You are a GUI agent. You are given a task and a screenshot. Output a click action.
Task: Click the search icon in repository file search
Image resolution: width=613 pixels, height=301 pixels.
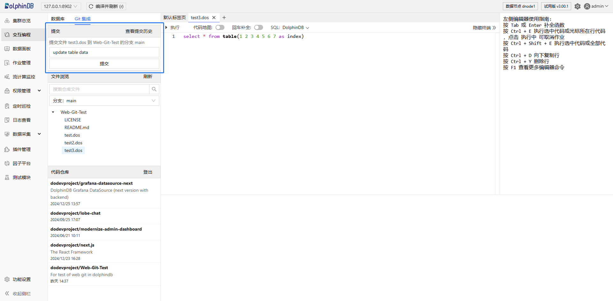click(154, 89)
